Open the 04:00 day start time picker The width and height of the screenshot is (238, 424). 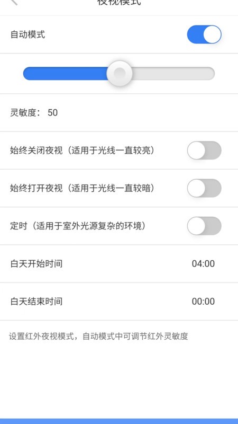tap(203, 263)
